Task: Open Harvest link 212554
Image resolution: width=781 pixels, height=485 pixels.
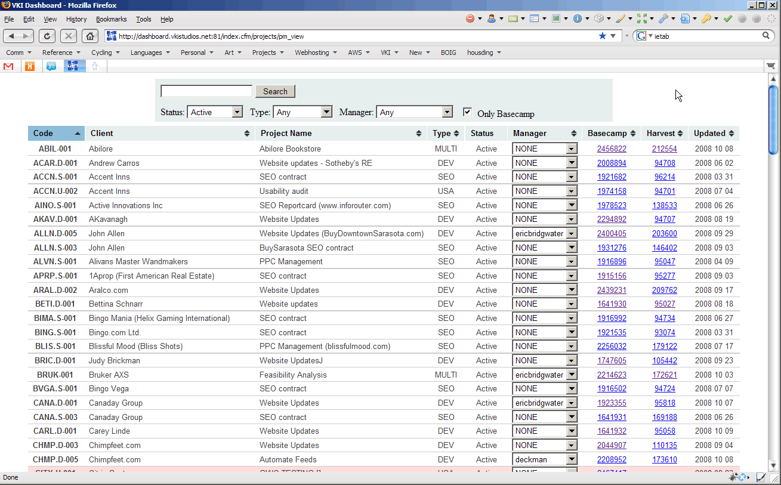Action: [x=665, y=149]
